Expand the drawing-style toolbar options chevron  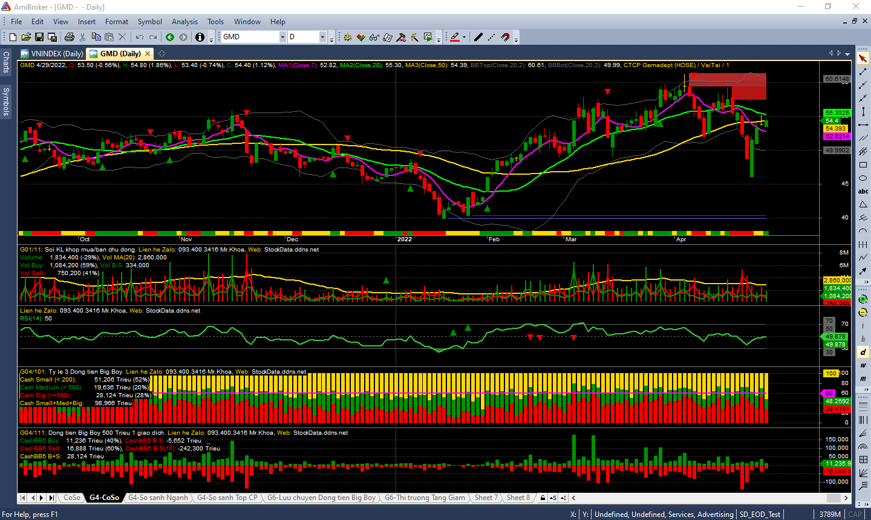tap(516, 39)
